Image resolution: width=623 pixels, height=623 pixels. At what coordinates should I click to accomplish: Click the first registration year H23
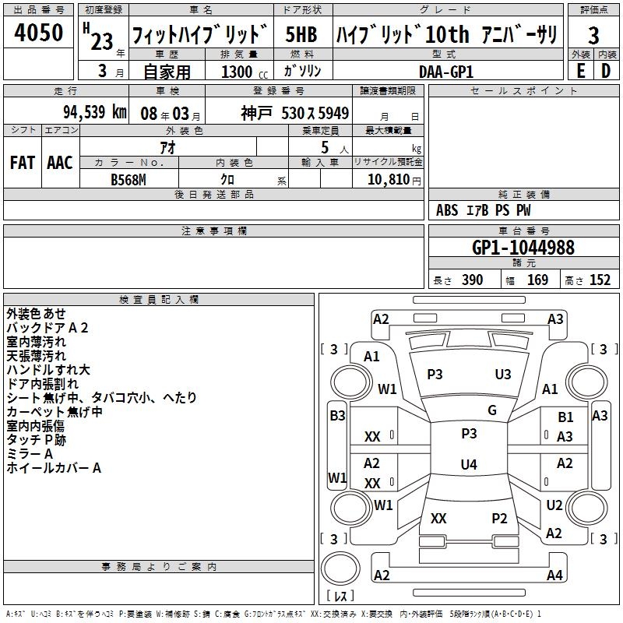tap(98, 37)
